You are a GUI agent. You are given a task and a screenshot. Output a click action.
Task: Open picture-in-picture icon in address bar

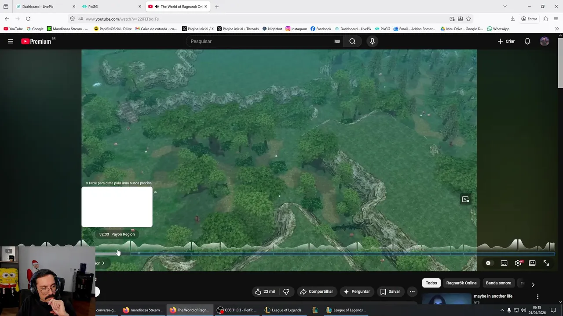pos(452,19)
